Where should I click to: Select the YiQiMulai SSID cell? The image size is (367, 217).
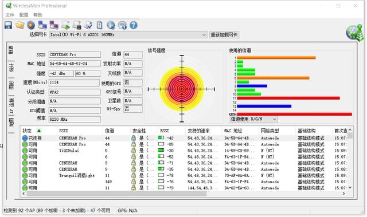coord(69,151)
